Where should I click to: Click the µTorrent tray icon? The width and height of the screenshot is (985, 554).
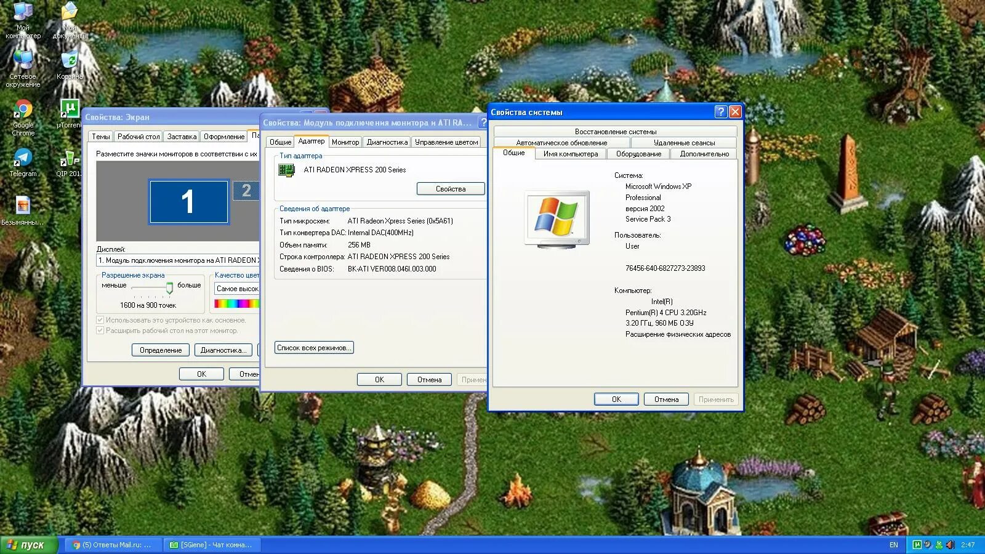[x=917, y=545]
